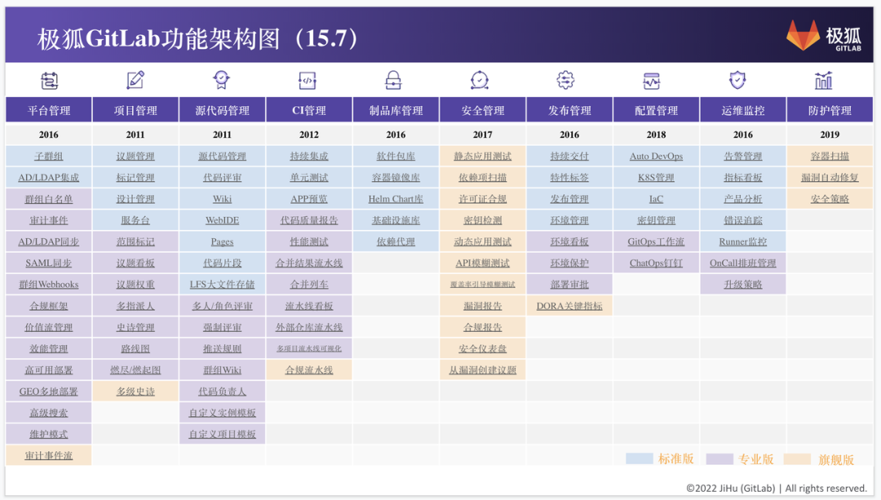Open the 升级策略 link
881x500 pixels.
point(743,285)
